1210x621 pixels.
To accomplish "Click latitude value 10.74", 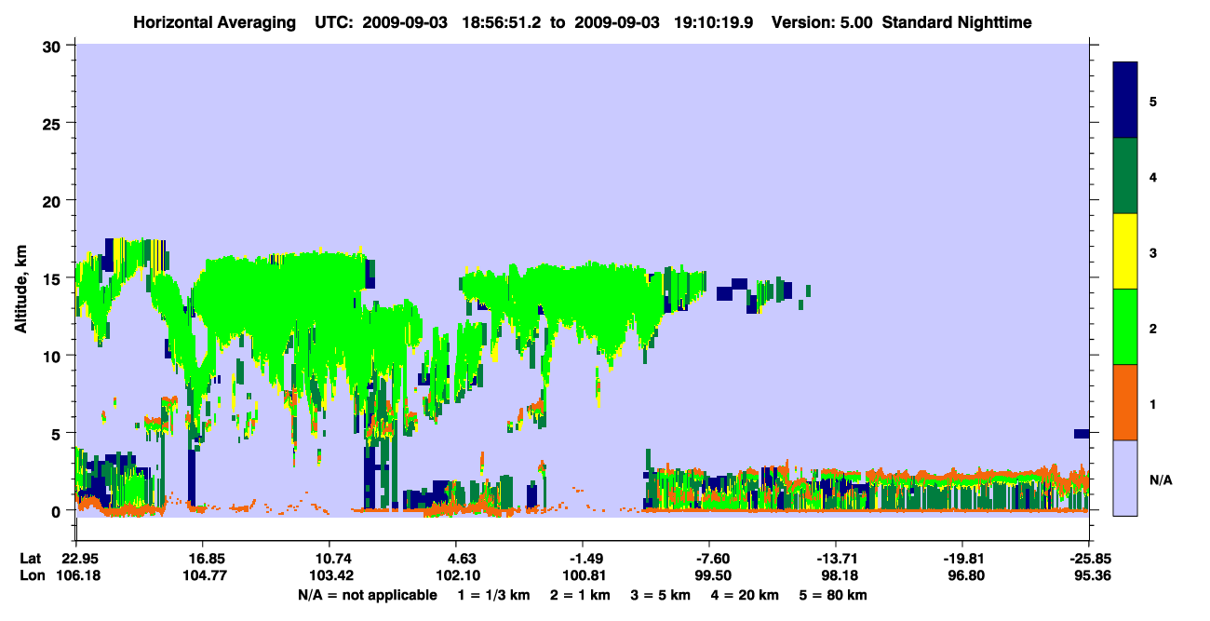I will 329,559.
